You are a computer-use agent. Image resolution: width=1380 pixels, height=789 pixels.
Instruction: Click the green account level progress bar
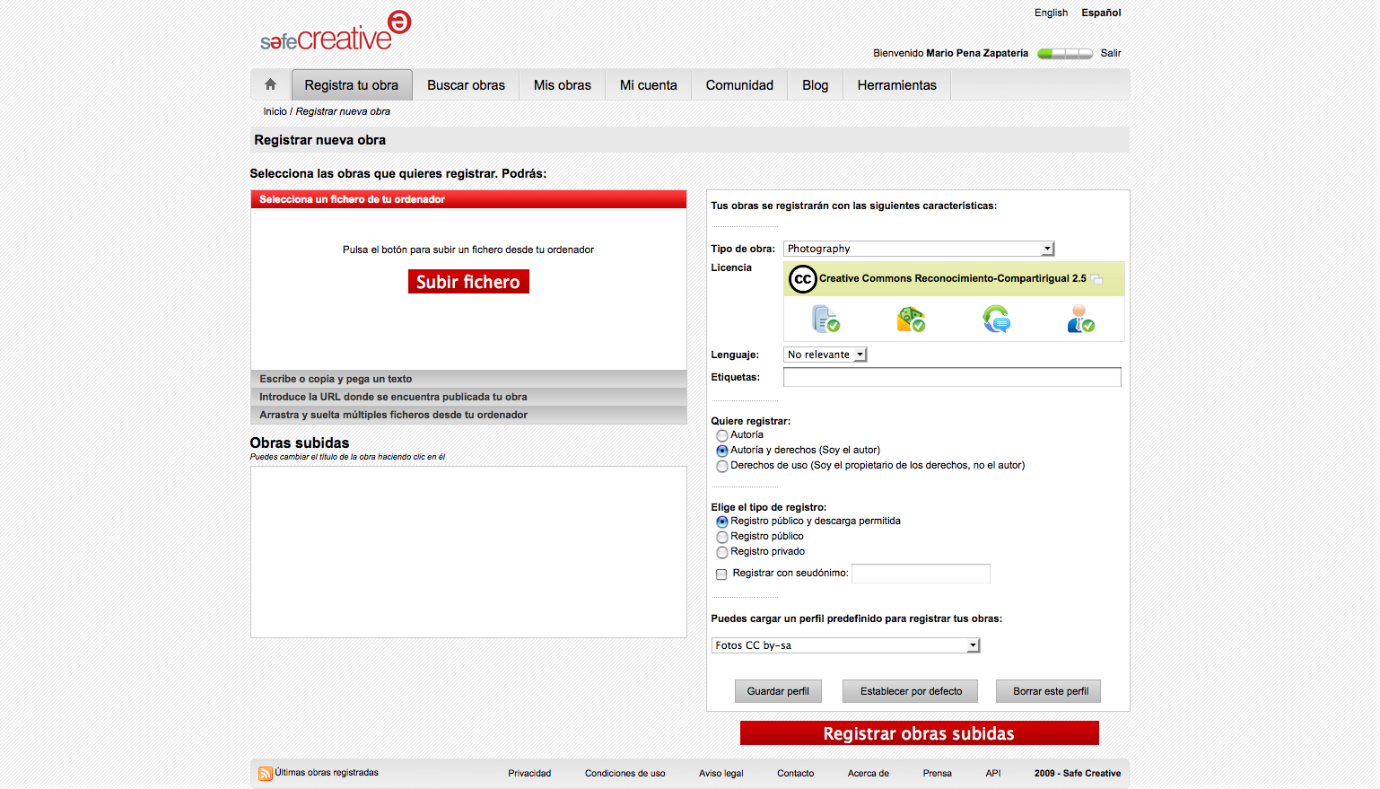click(x=1064, y=54)
